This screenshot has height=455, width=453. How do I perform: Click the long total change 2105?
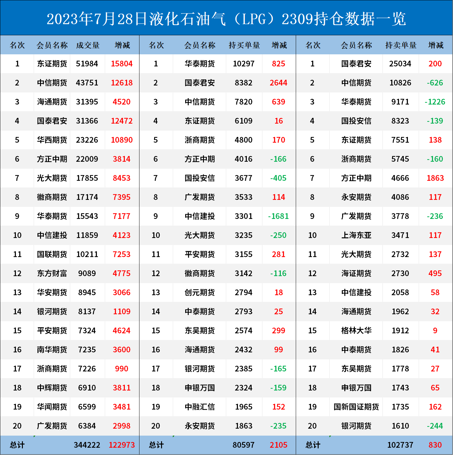(279, 445)
